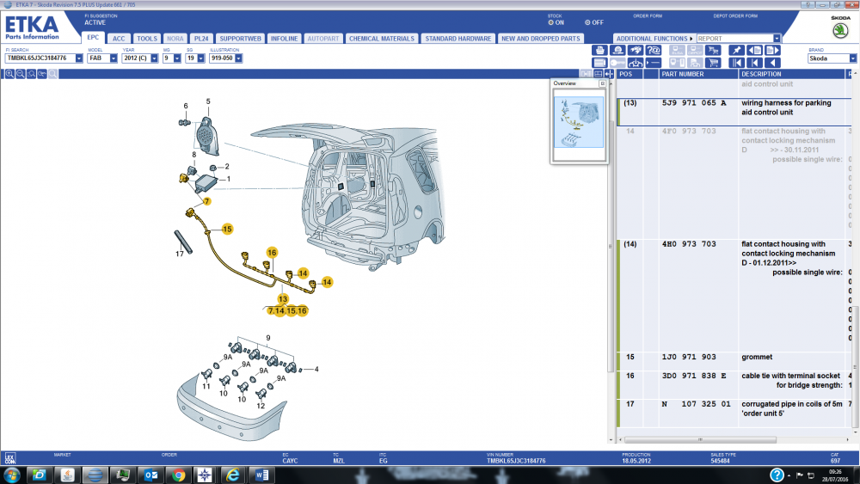Open the INFOLINE tab

point(284,39)
